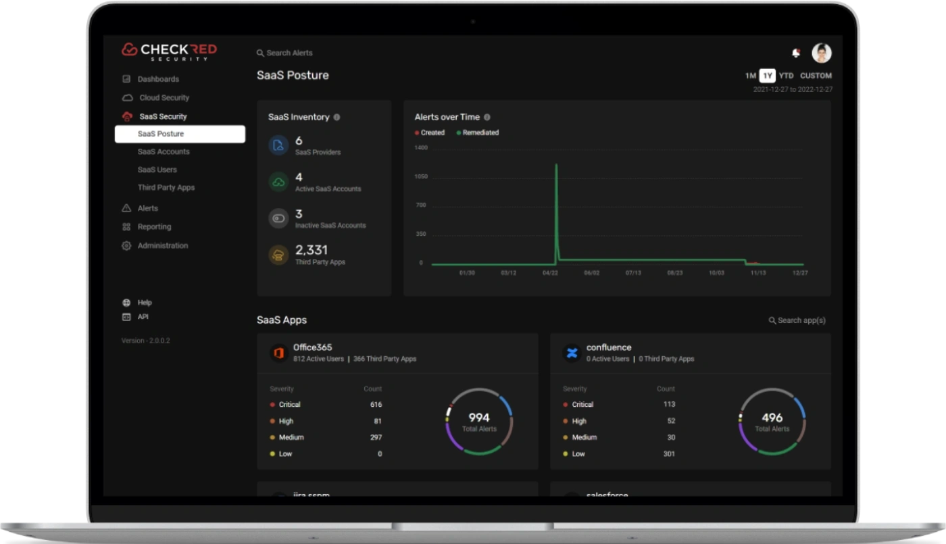The height and width of the screenshot is (544, 946).
Task: Click the Third Party Apps inventory icon
Action: click(x=278, y=255)
